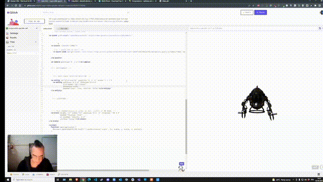Open a new browser tab with plus
Viewport: 323px width, 182px height.
[x=191, y=1]
